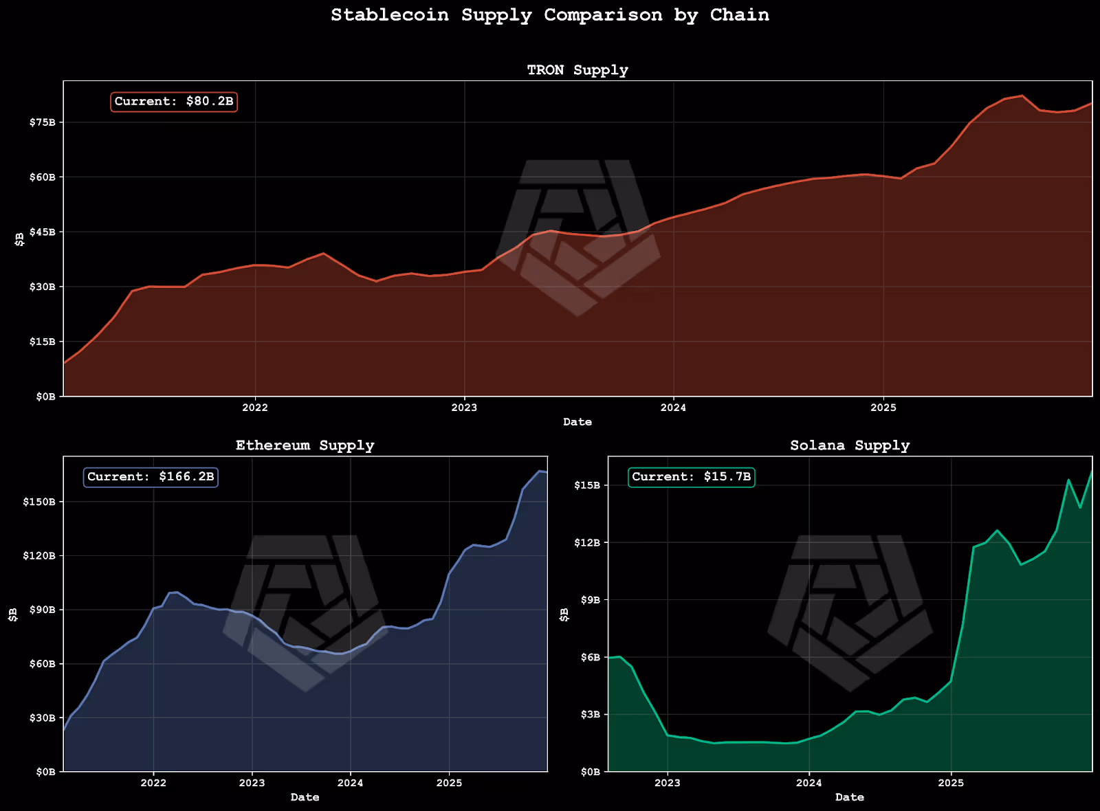Select '2024' on the TRON x-axis
The width and height of the screenshot is (1100, 811).
pyautogui.click(x=673, y=408)
